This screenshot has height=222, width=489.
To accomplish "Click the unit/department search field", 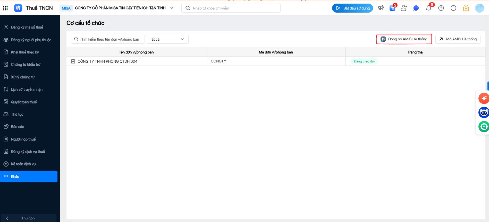I will (108, 39).
